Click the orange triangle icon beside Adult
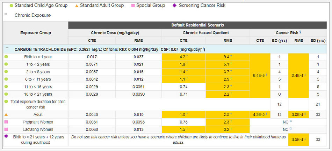The height and width of the screenshot is (151, 332). (6, 115)
